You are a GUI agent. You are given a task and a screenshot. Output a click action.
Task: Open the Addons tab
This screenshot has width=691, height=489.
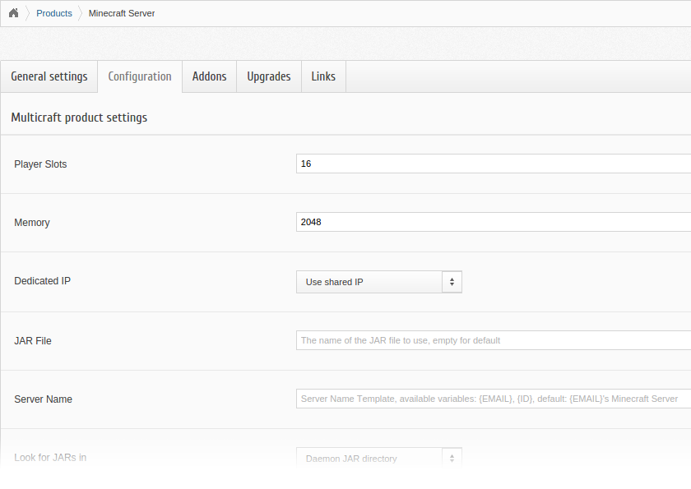(209, 76)
